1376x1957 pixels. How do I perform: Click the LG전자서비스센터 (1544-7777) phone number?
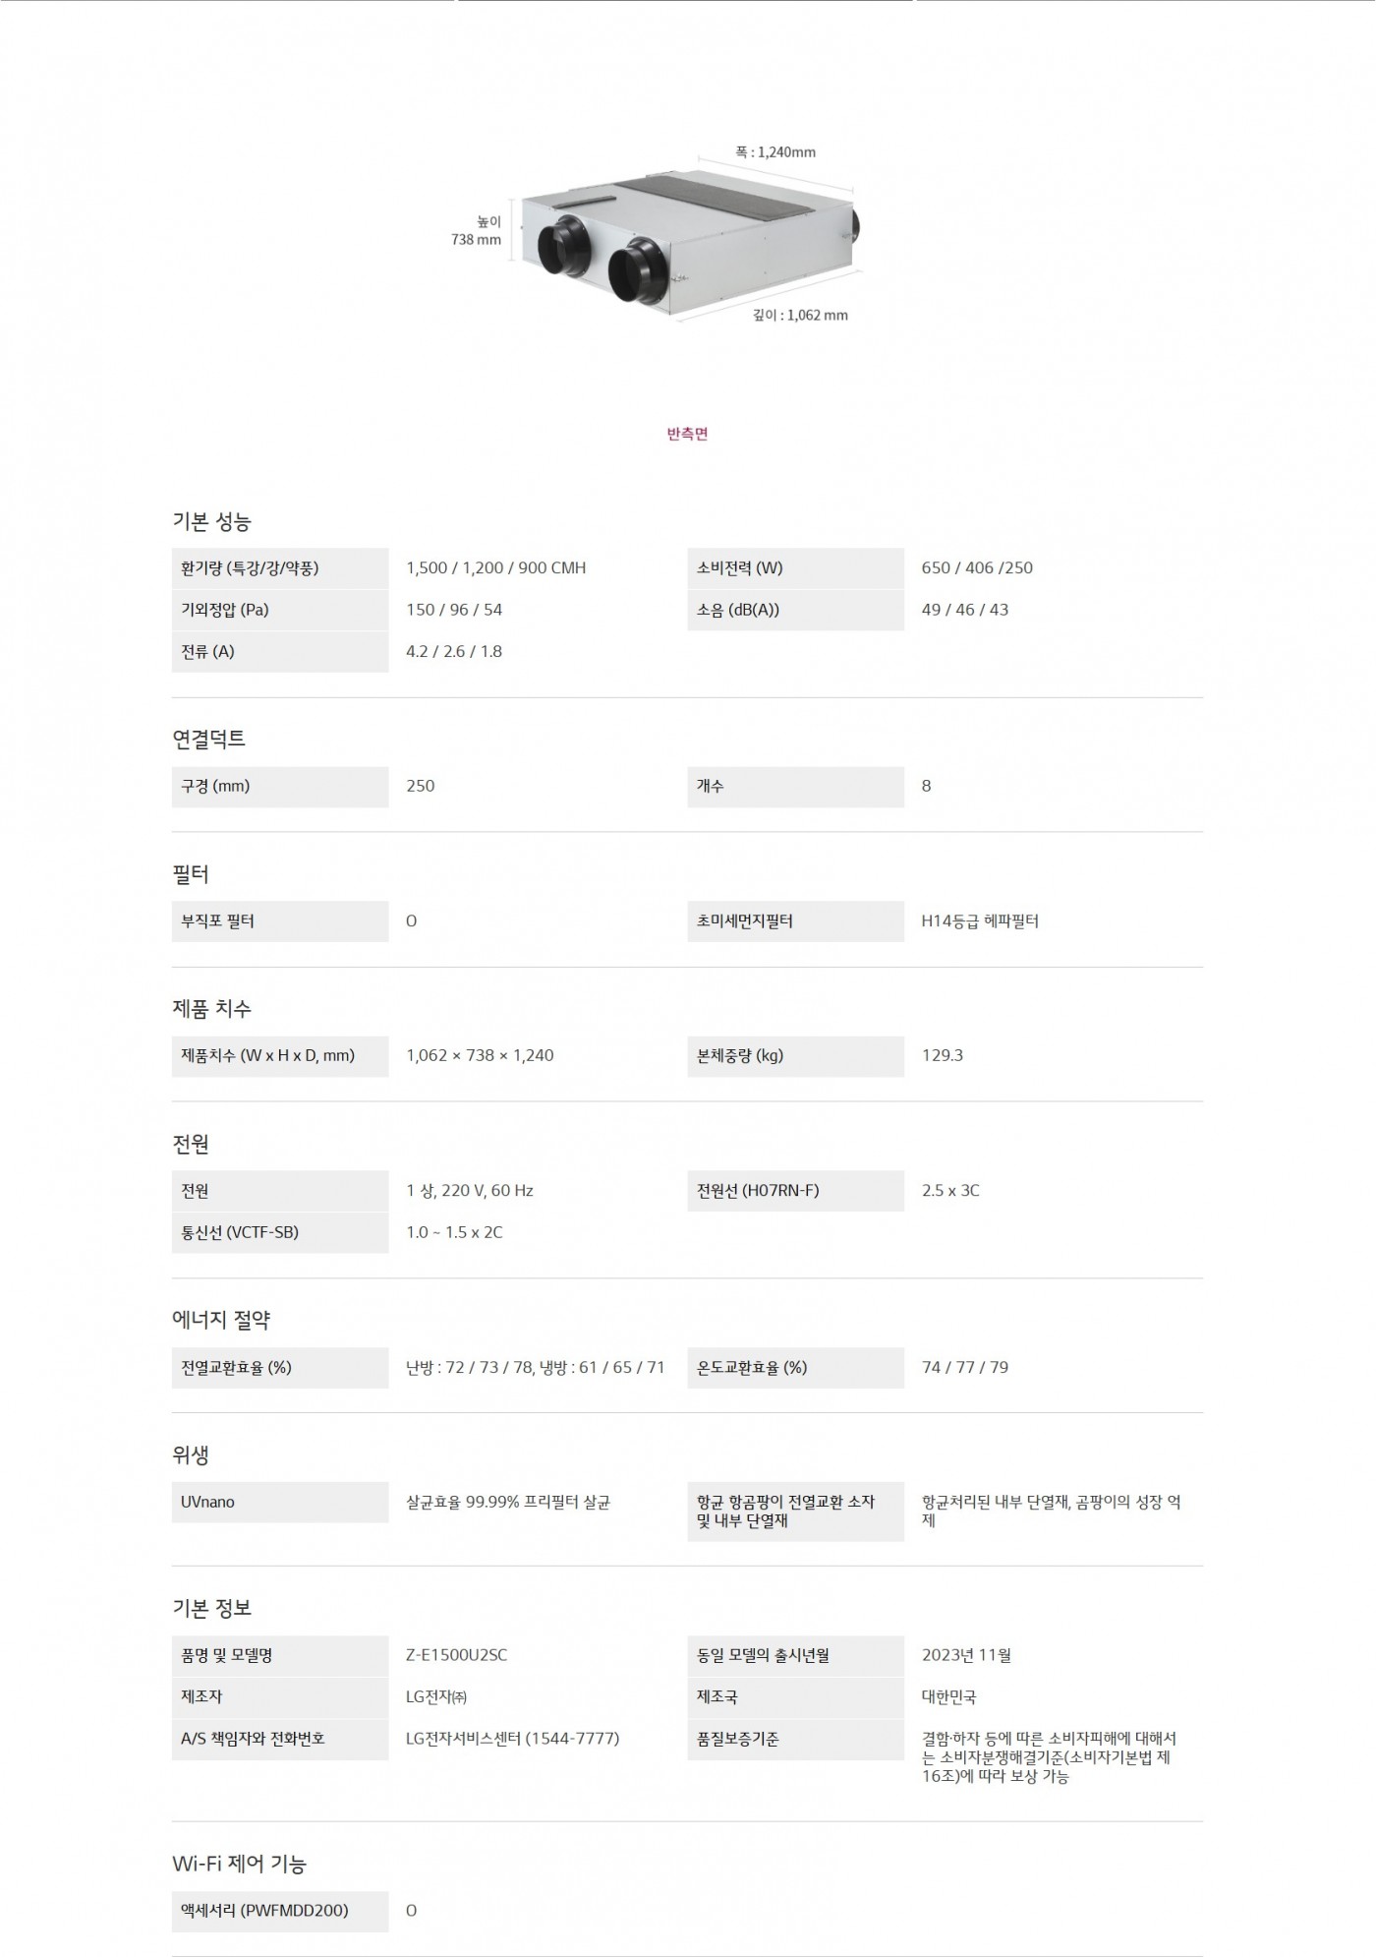tap(512, 1739)
